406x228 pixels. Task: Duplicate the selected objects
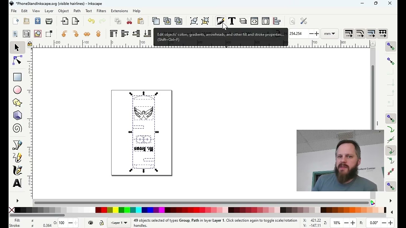[156, 21]
